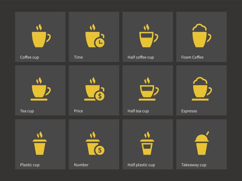Select the Foam Coffee mug icon
Screen dimensions: 242x181
(202, 35)
